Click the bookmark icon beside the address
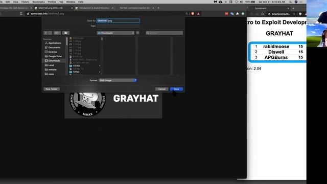 click(21, 14)
